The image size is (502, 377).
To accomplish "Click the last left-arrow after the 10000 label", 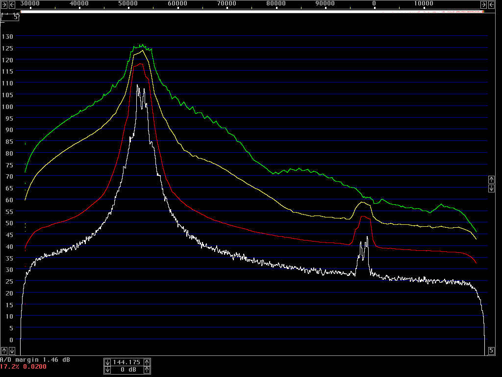I will [x=491, y=4].
